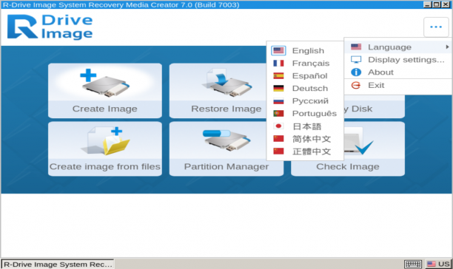Open the Restore Image tile icon

[x=226, y=84]
